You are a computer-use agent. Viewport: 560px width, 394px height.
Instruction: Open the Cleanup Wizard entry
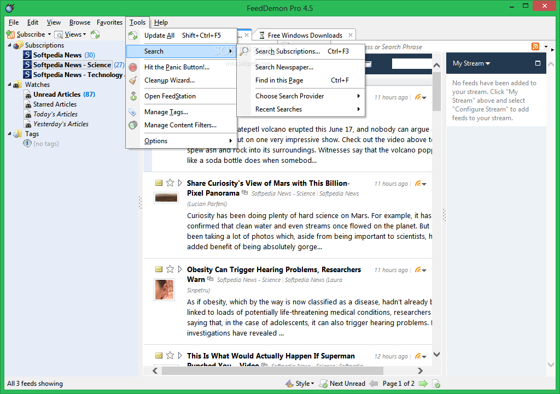[x=182, y=80]
